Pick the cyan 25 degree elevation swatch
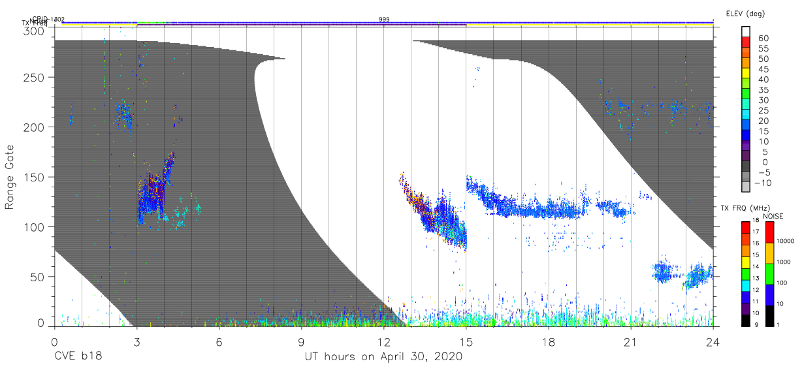Viewport: 802px width, 370px height. (x=747, y=115)
